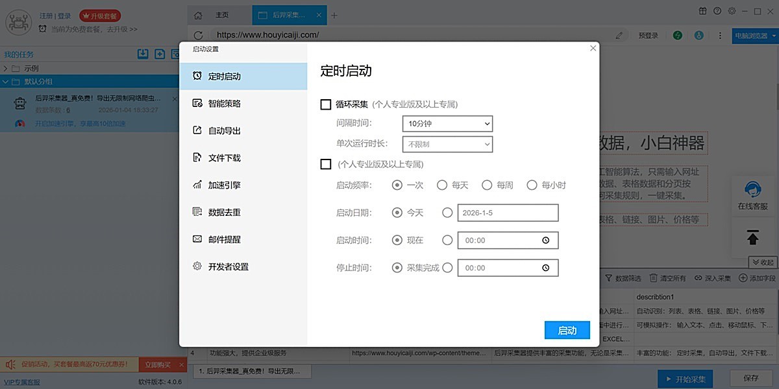Expand the 示例 folder in task list
The image size is (779, 389).
(x=6, y=68)
